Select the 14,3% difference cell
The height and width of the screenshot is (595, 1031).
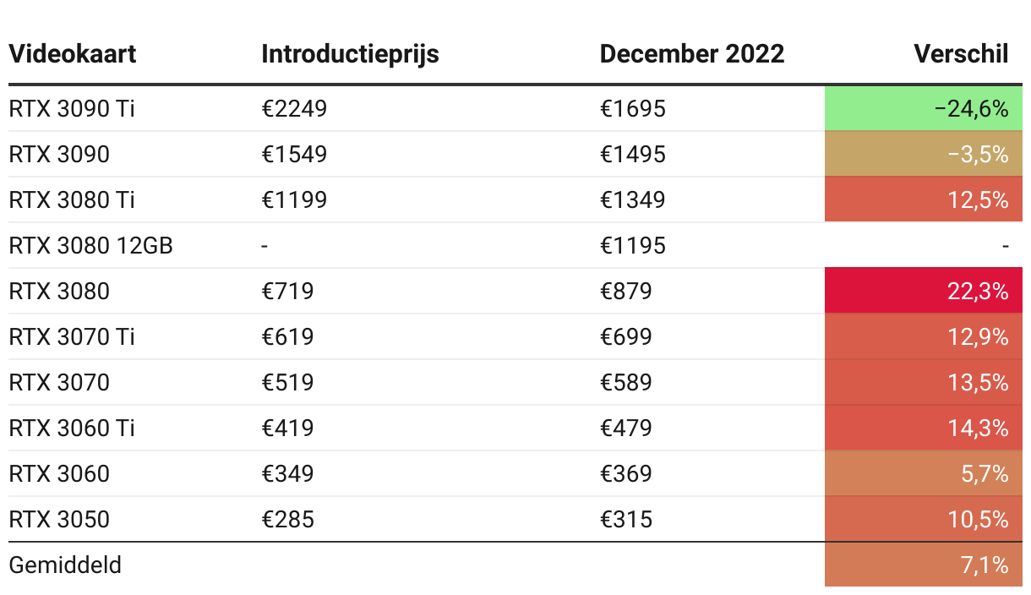point(924,428)
